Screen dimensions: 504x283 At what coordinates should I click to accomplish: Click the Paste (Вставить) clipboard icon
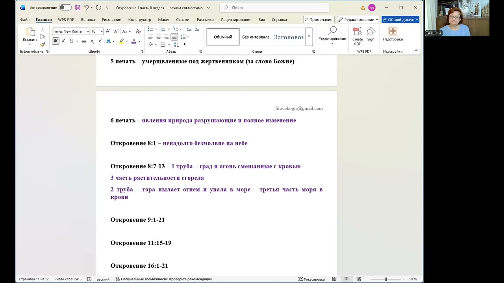coord(30,32)
